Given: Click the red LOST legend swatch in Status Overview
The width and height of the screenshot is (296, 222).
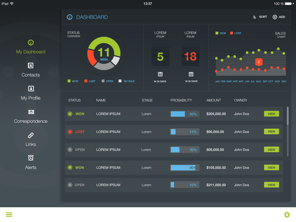Looking at the screenshot, I should pyautogui.click(x=86, y=81).
